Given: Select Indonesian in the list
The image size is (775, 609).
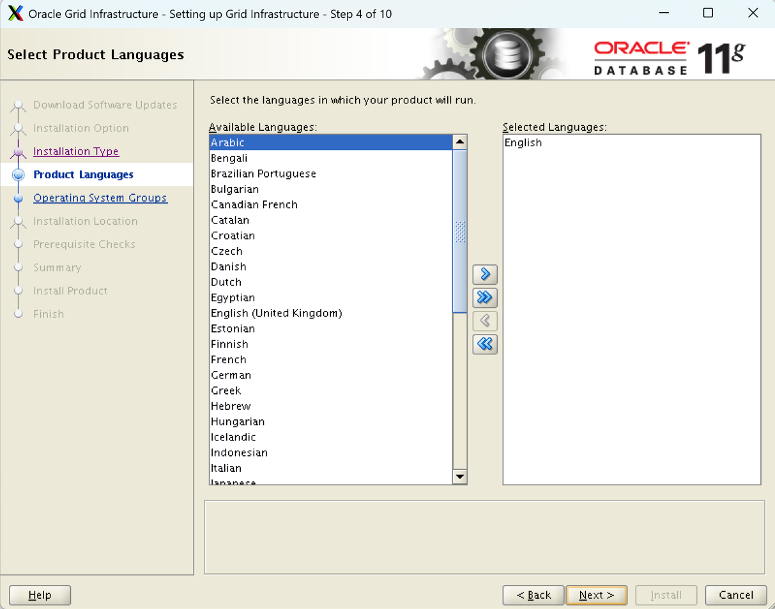Looking at the screenshot, I should pyautogui.click(x=331, y=453).
